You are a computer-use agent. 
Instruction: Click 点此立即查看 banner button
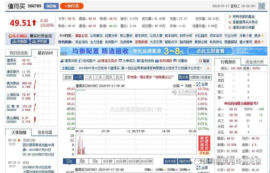[210, 51]
